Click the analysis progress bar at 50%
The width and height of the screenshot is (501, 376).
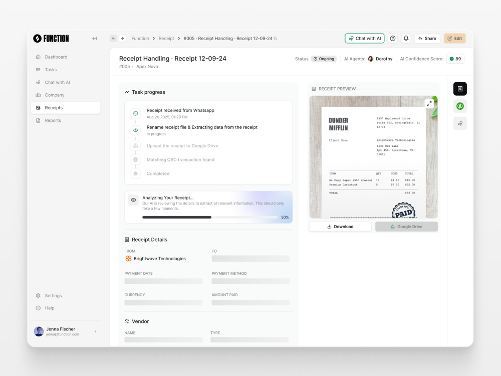point(210,217)
